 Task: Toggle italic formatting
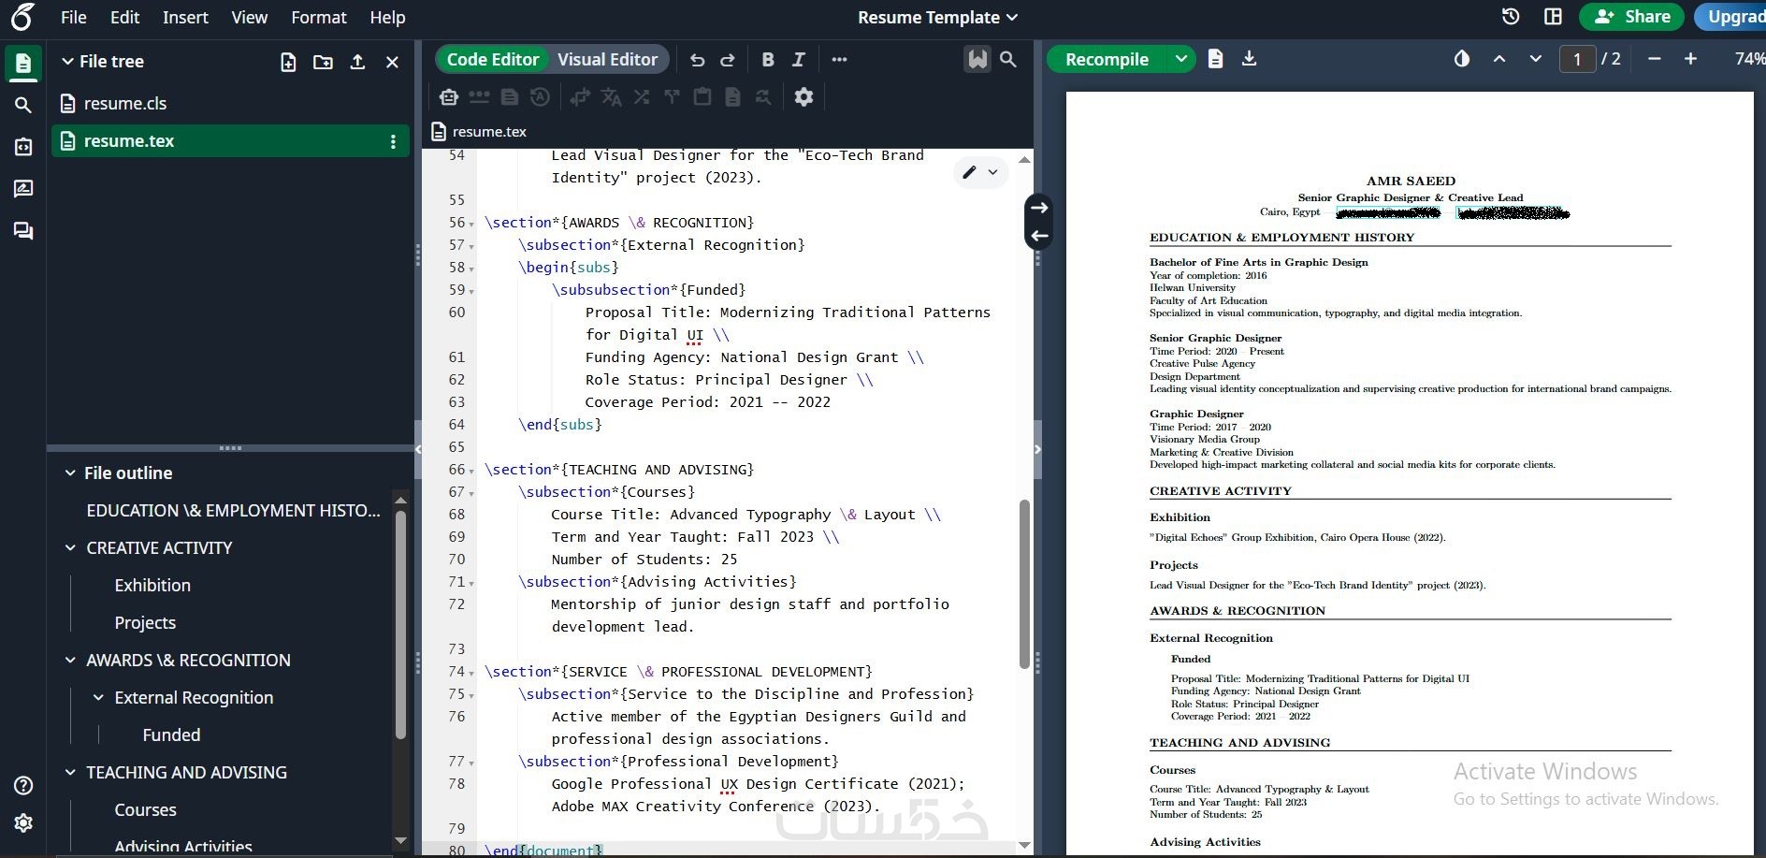[x=799, y=60]
